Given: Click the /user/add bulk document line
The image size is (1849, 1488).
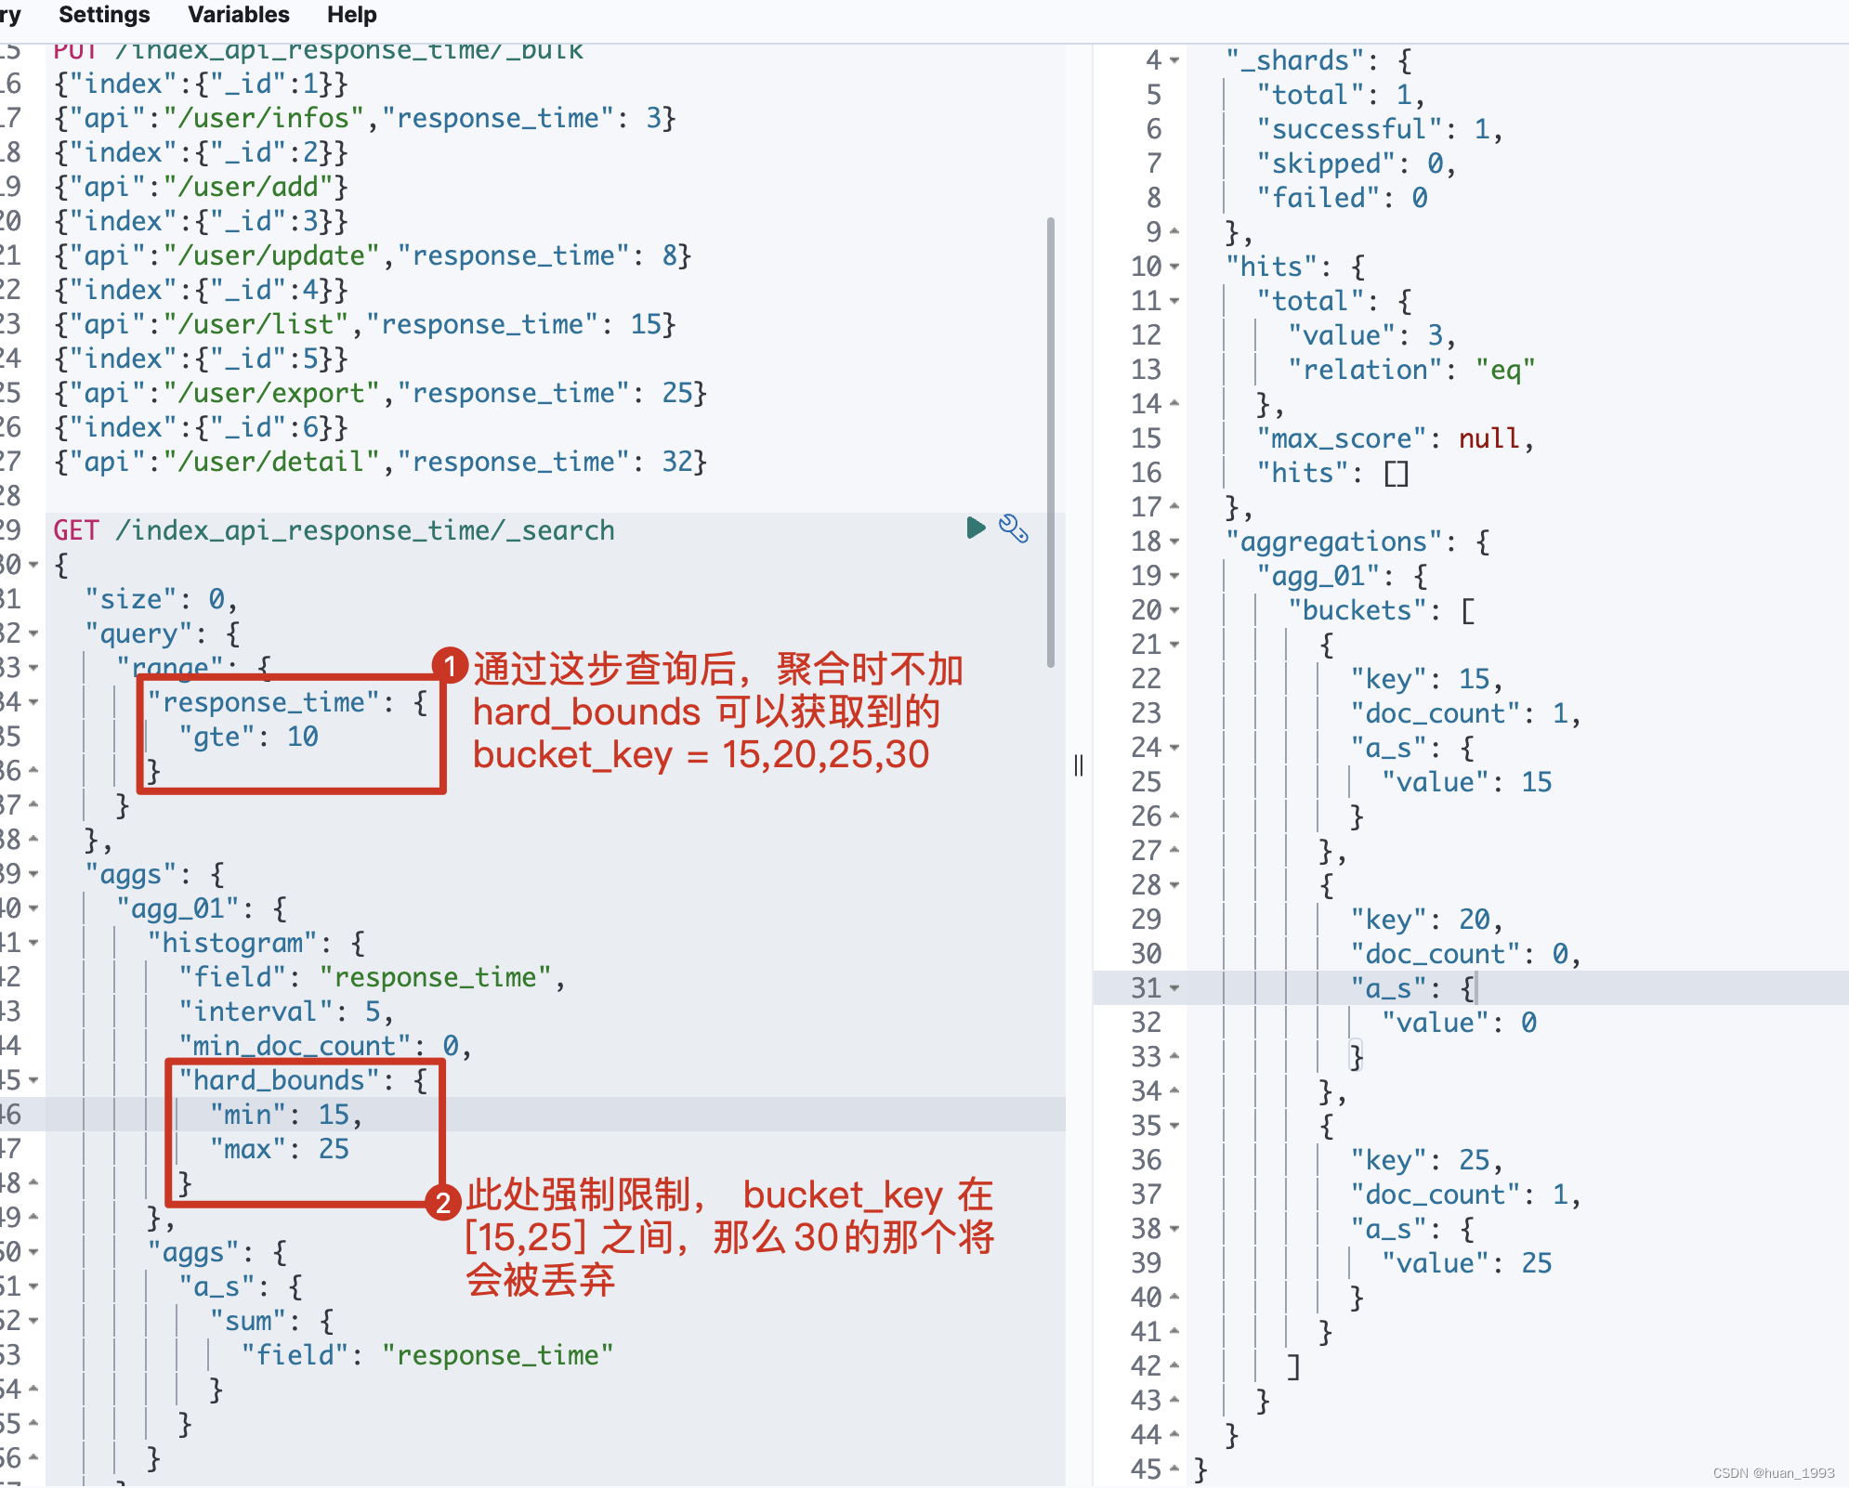Looking at the screenshot, I should (201, 187).
